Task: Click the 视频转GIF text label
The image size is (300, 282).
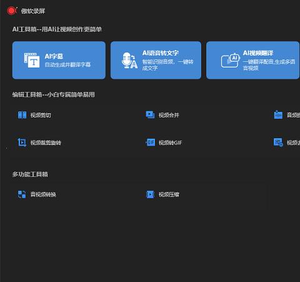Action: tap(171, 143)
